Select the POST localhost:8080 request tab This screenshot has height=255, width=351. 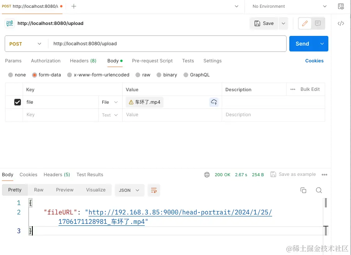click(x=32, y=6)
